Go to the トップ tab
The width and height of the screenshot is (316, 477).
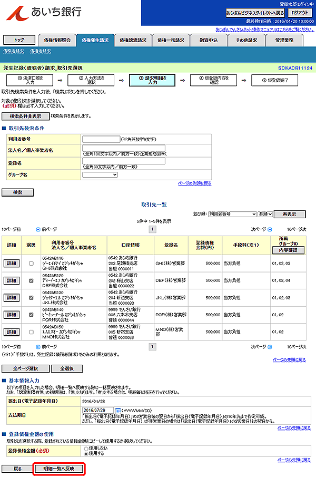click(x=19, y=40)
